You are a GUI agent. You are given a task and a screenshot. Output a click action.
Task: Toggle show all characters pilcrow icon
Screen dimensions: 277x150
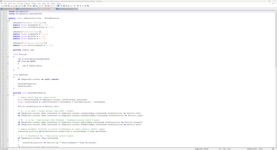click(x=54, y=6)
